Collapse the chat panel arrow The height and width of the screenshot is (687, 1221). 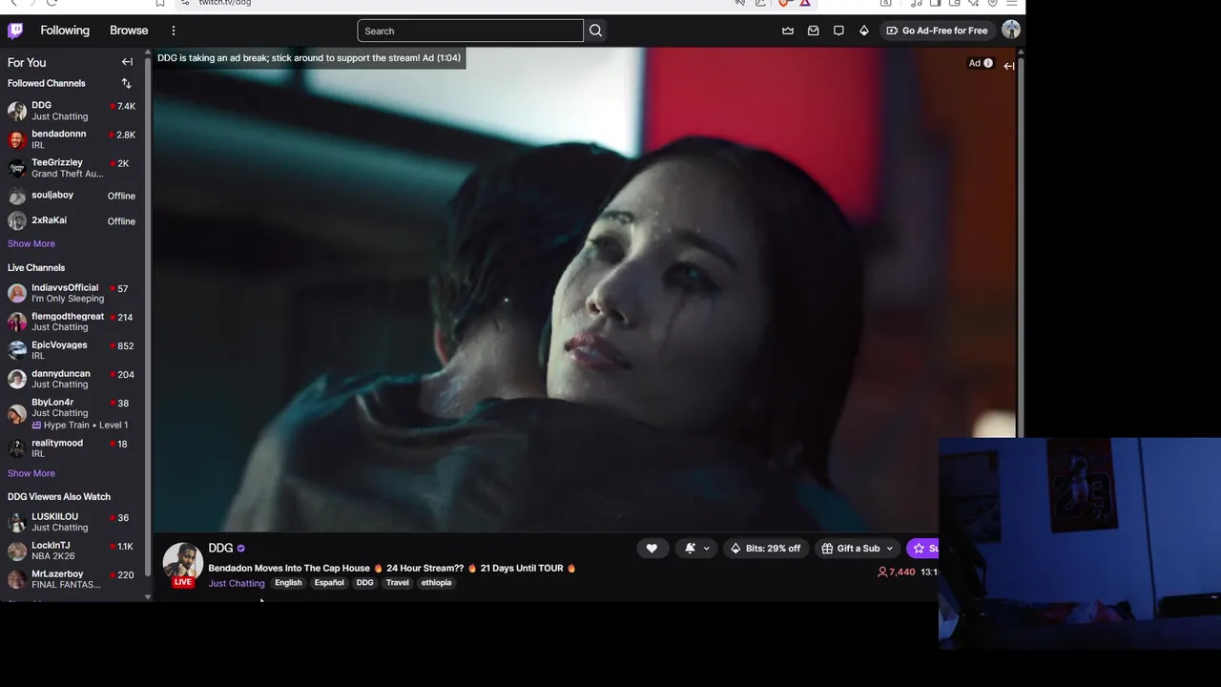(x=1008, y=66)
